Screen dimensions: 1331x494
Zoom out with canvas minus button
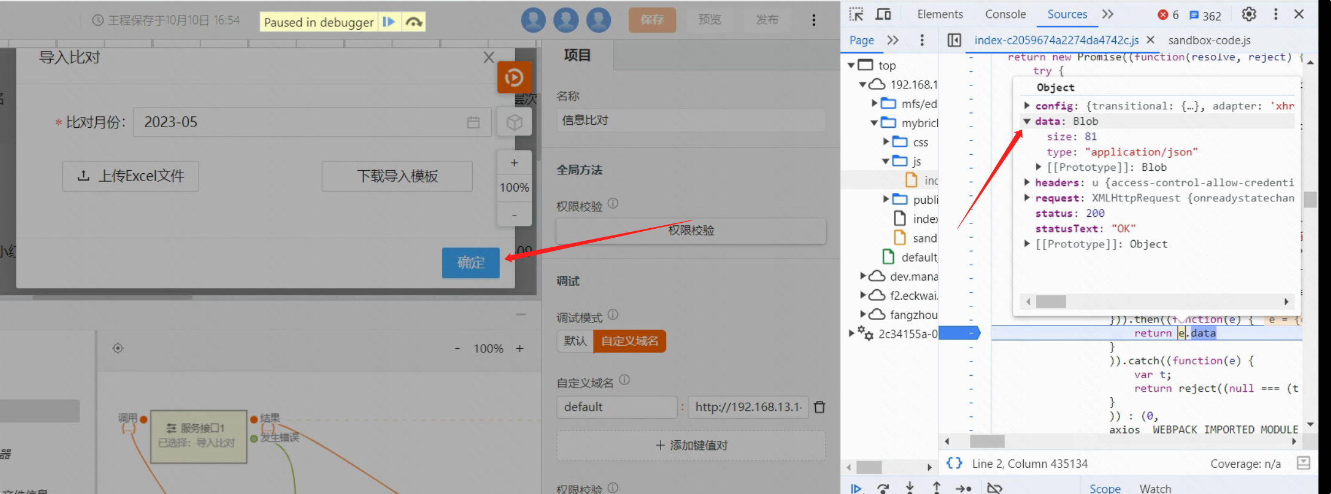(515, 214)
